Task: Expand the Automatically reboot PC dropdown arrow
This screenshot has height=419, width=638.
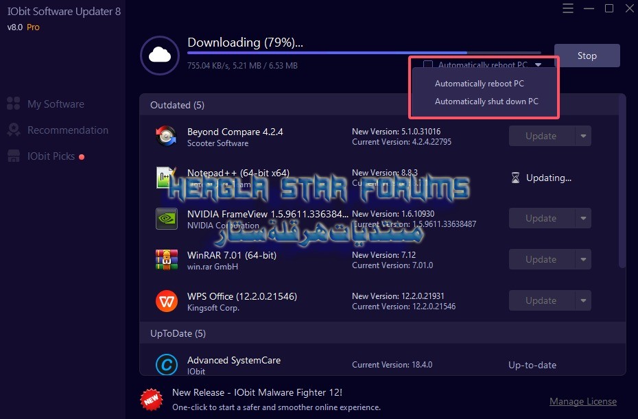Action: [x=539, y=64]
